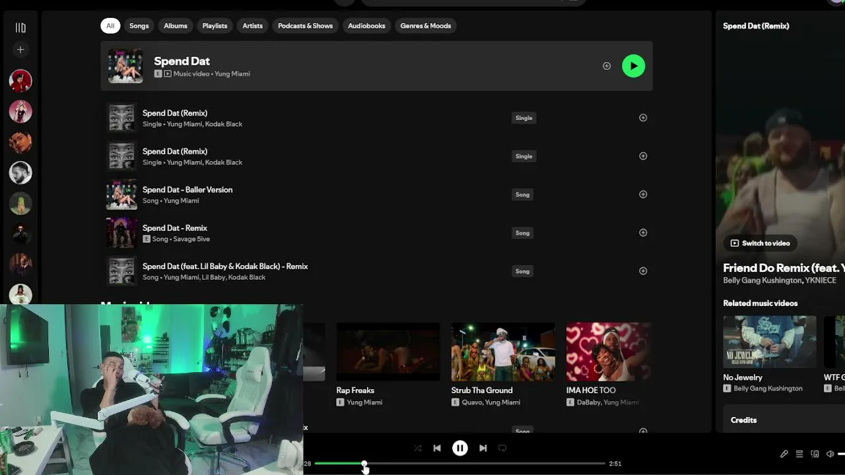Open the pink avatar in the sidebar
845x475 pixels.
[20, 111]
